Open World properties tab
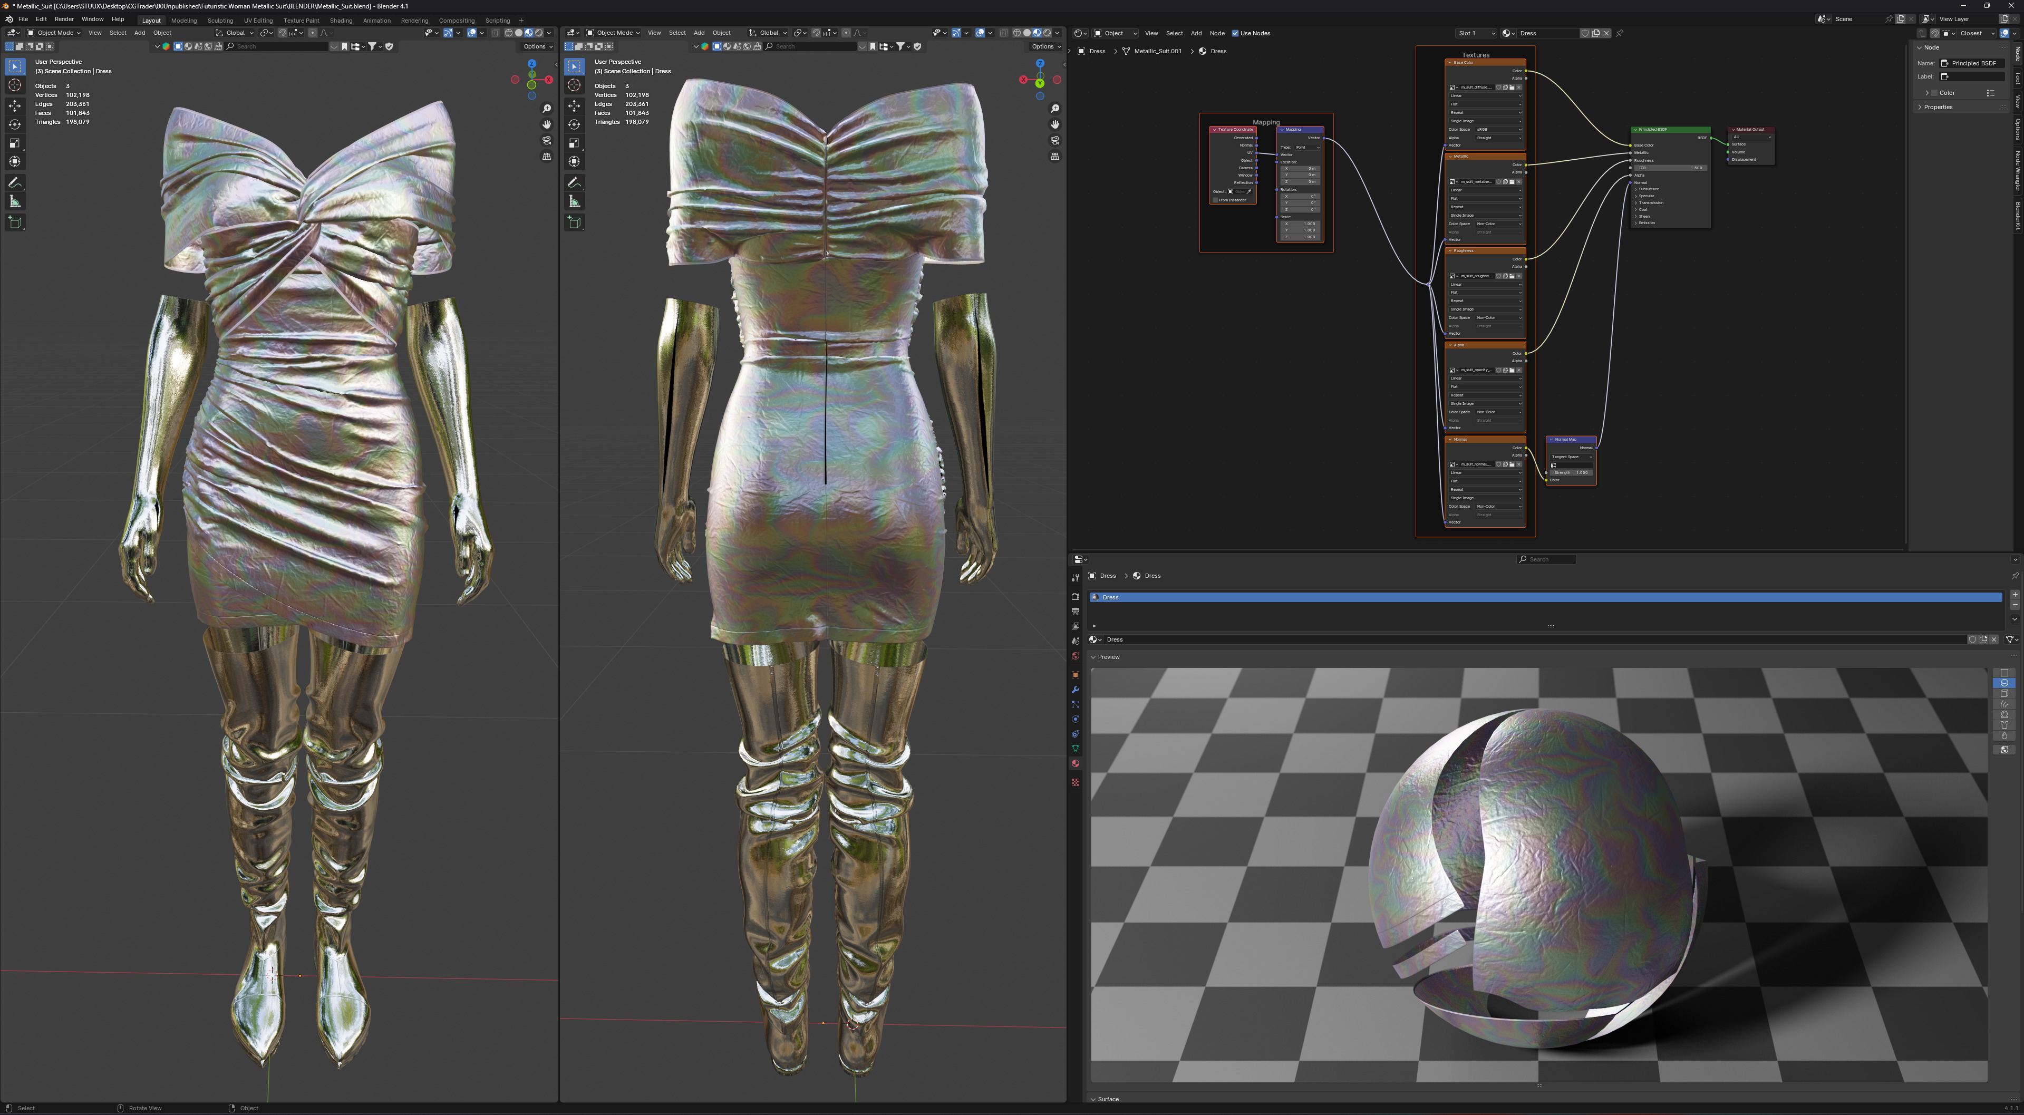Image resolution: width=2024 pixels, height=1115 pixels. (1076, 656)
